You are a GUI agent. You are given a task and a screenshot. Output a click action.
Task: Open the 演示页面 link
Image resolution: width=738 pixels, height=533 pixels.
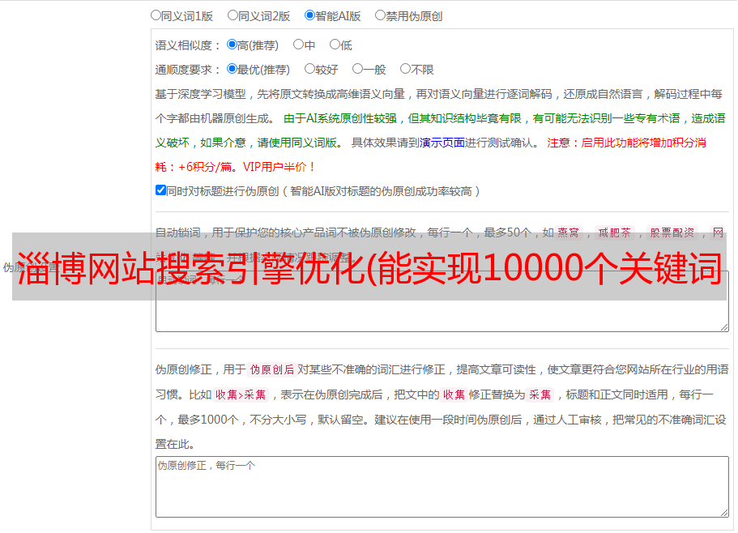point(442,143)
